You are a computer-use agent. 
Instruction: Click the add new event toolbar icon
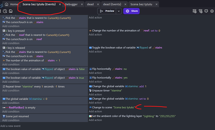(195, 11)
